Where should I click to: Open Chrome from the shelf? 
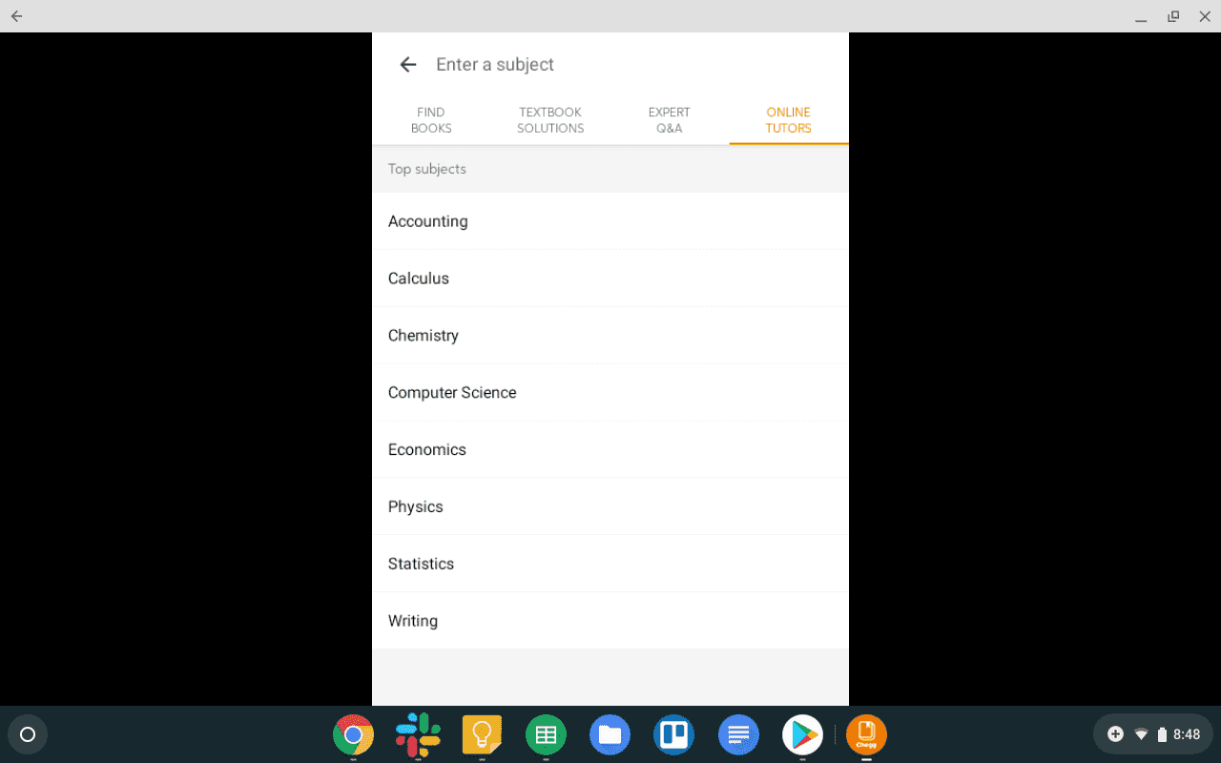point(354,734)
